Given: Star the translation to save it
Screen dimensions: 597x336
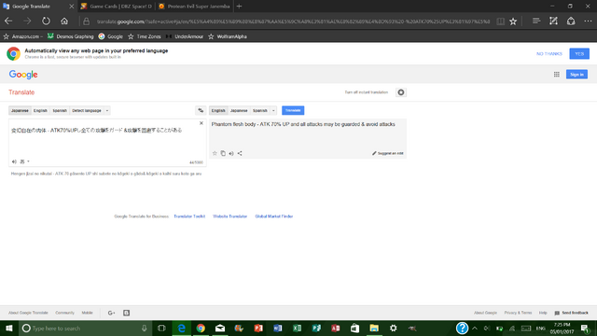Looking at the screenshot, I should (215, 153).
